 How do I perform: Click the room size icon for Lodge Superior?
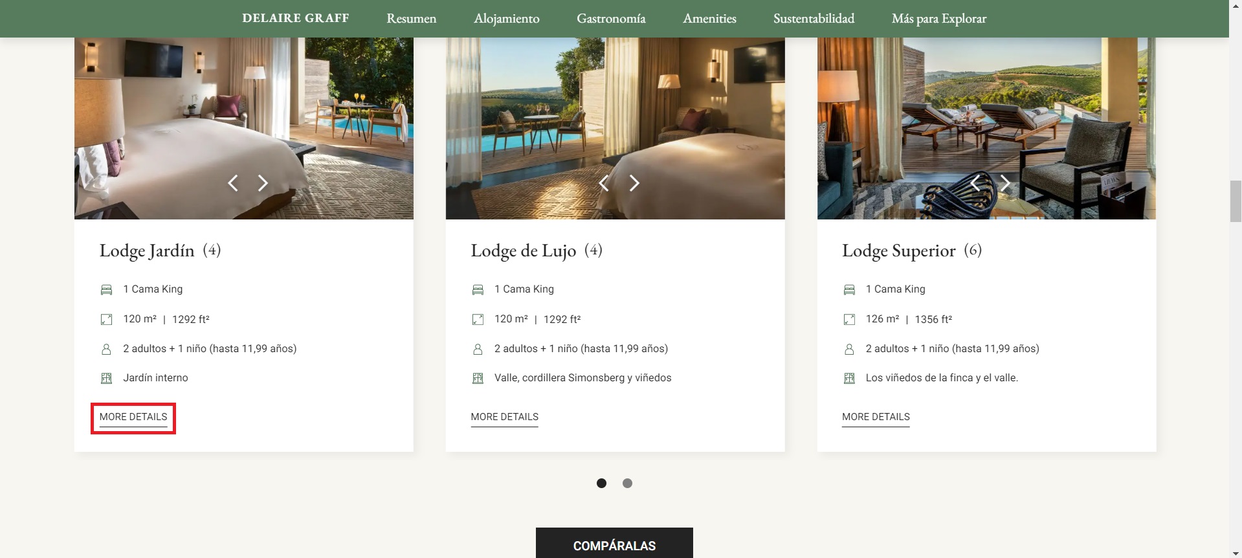pos(849,319)
